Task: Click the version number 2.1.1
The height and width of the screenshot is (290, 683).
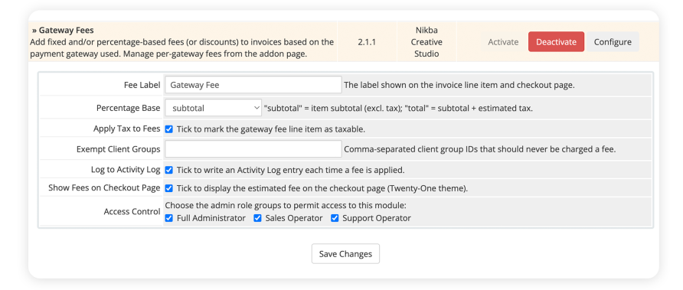Action: tap(367, 42)
